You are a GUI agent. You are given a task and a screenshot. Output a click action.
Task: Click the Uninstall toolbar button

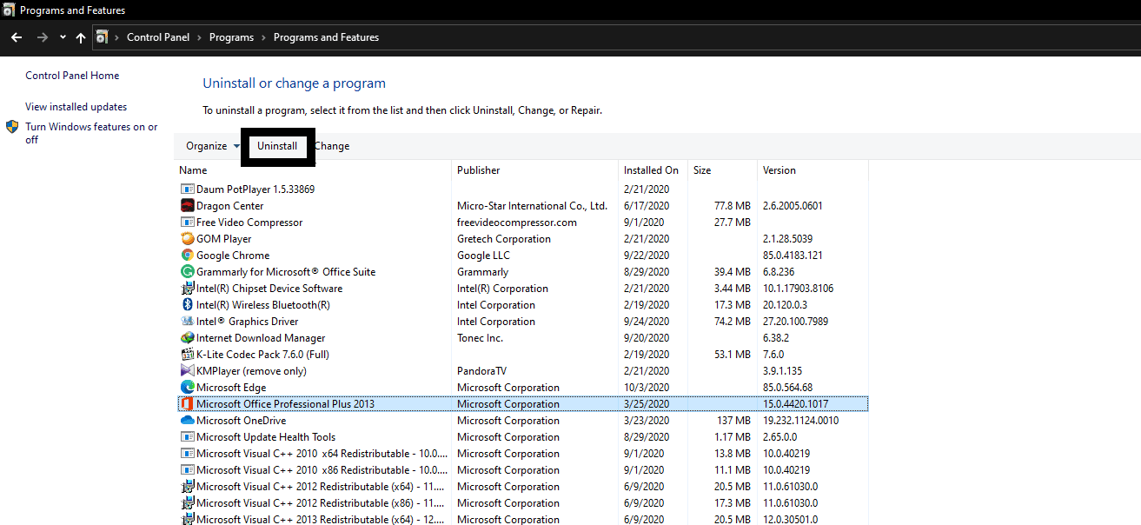(277, 146)
